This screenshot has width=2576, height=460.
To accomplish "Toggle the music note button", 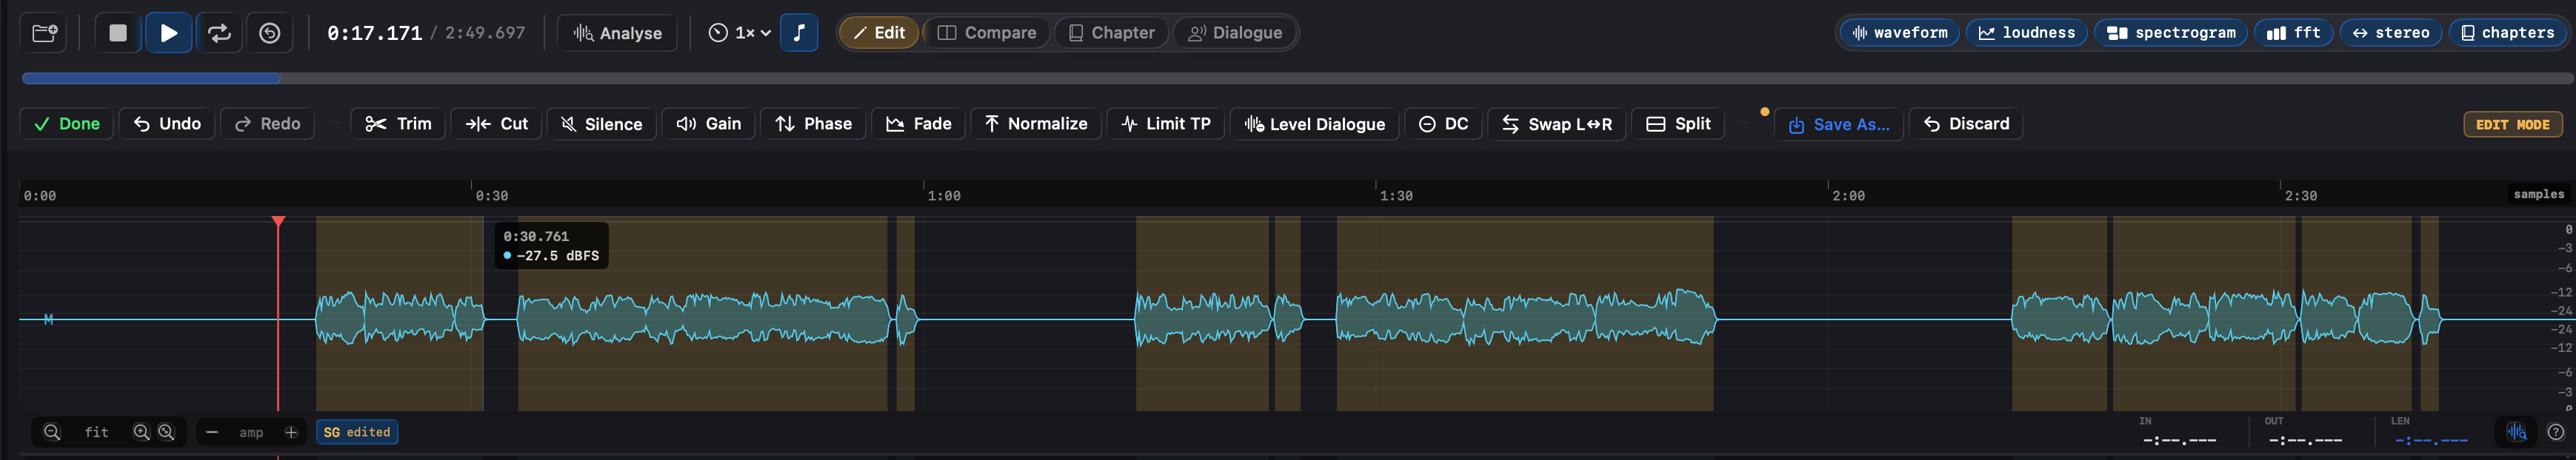I will (799, 33).
